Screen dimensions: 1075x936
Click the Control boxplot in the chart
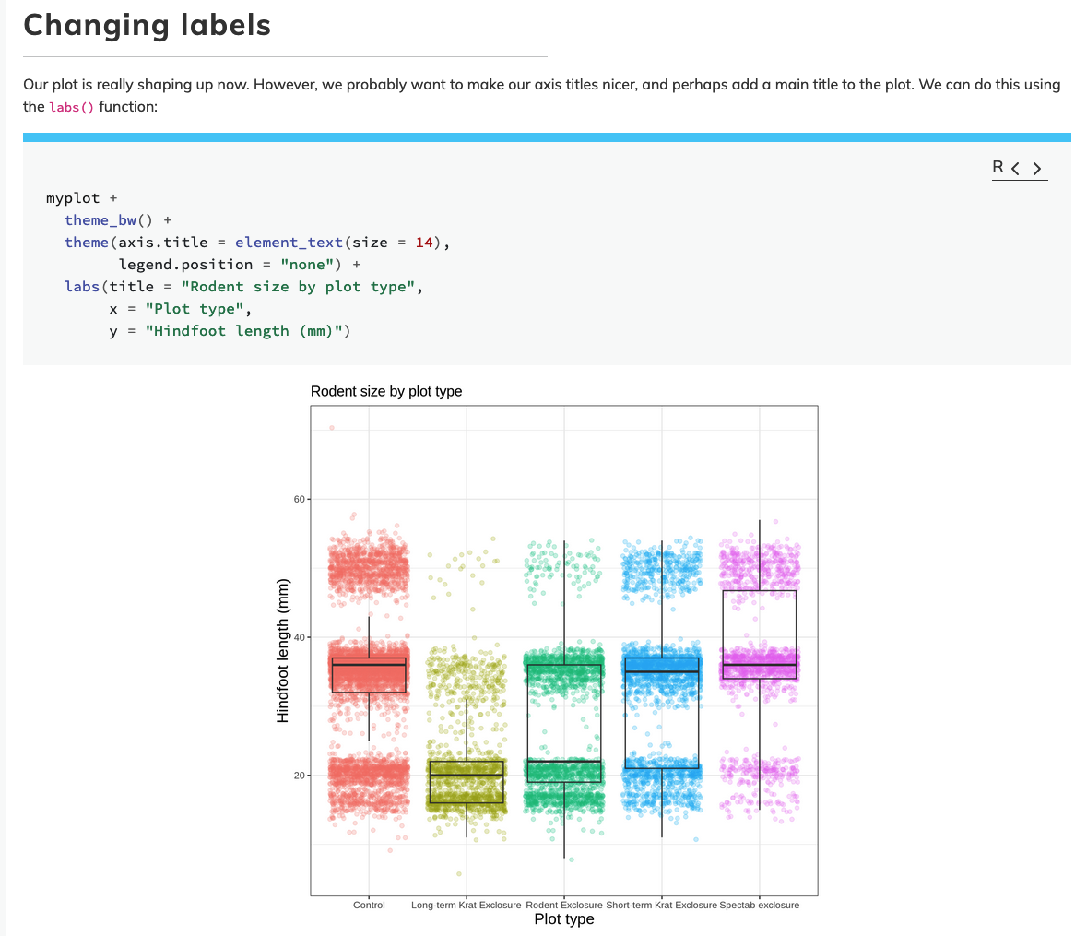point(368,673)
